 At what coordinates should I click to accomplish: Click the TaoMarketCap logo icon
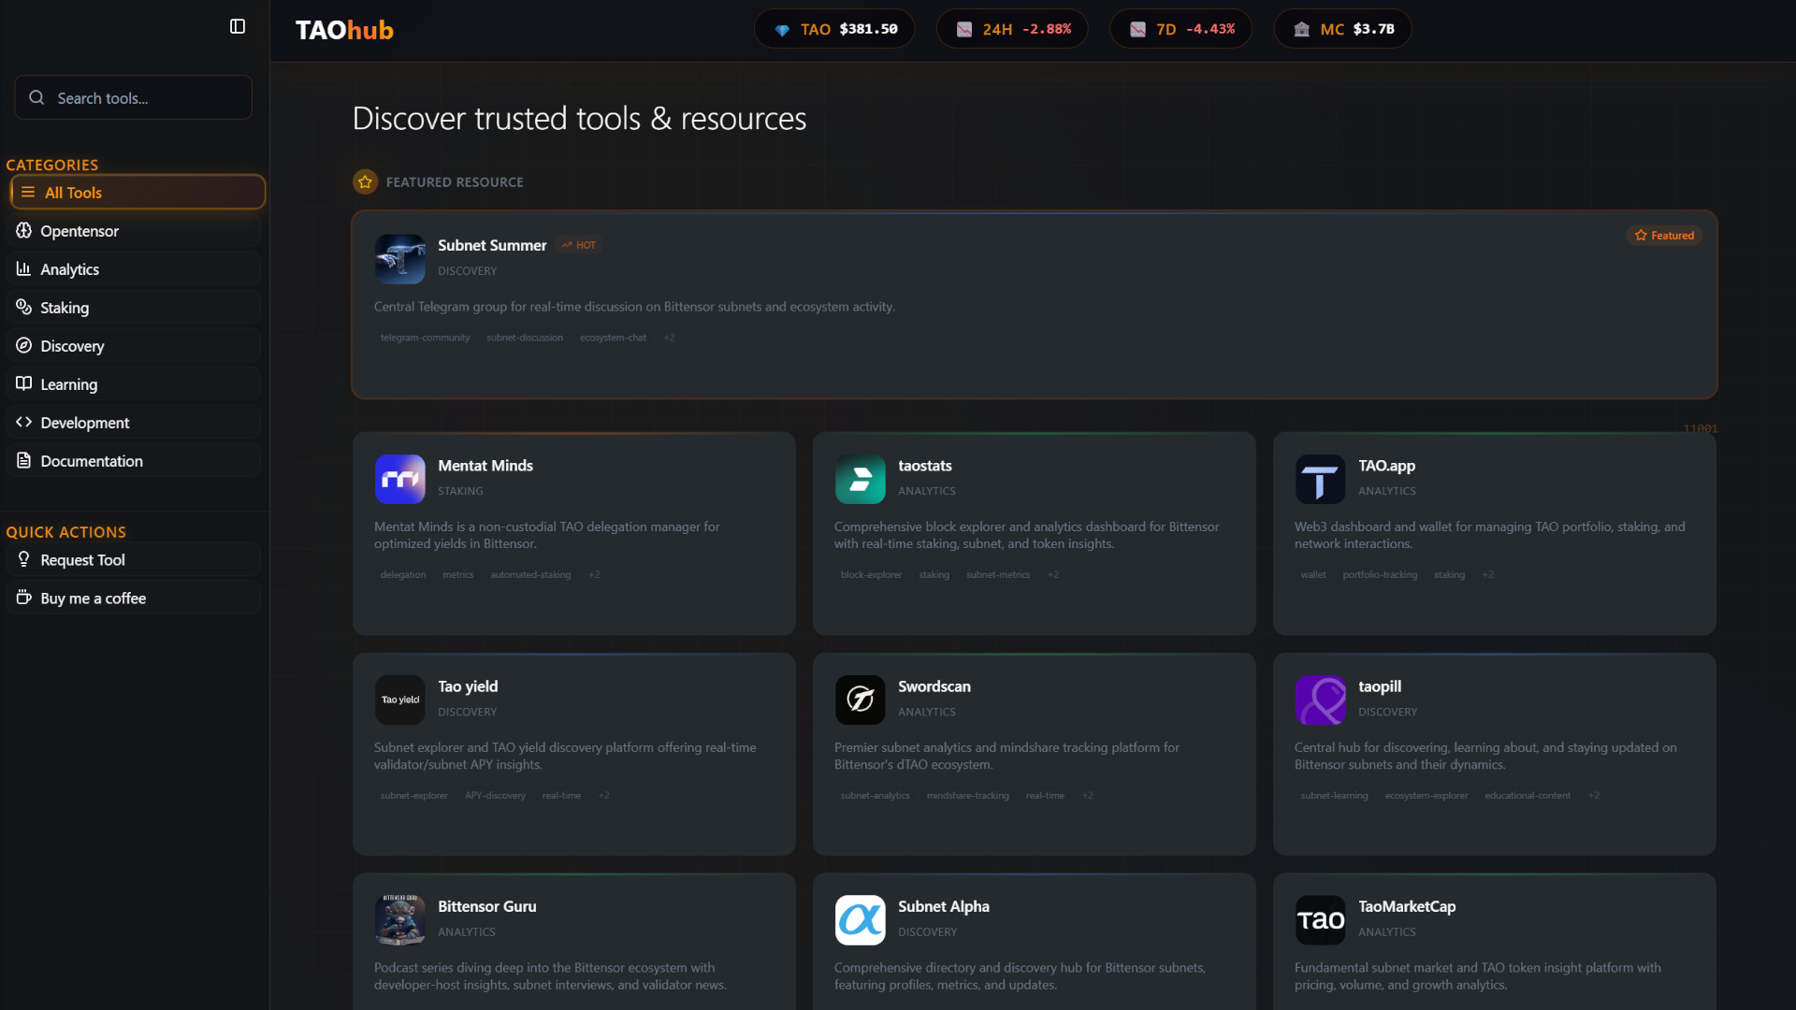click(x=1320, y=920)
